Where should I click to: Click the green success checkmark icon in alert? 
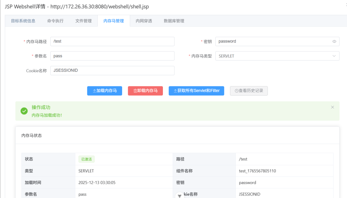24,111
